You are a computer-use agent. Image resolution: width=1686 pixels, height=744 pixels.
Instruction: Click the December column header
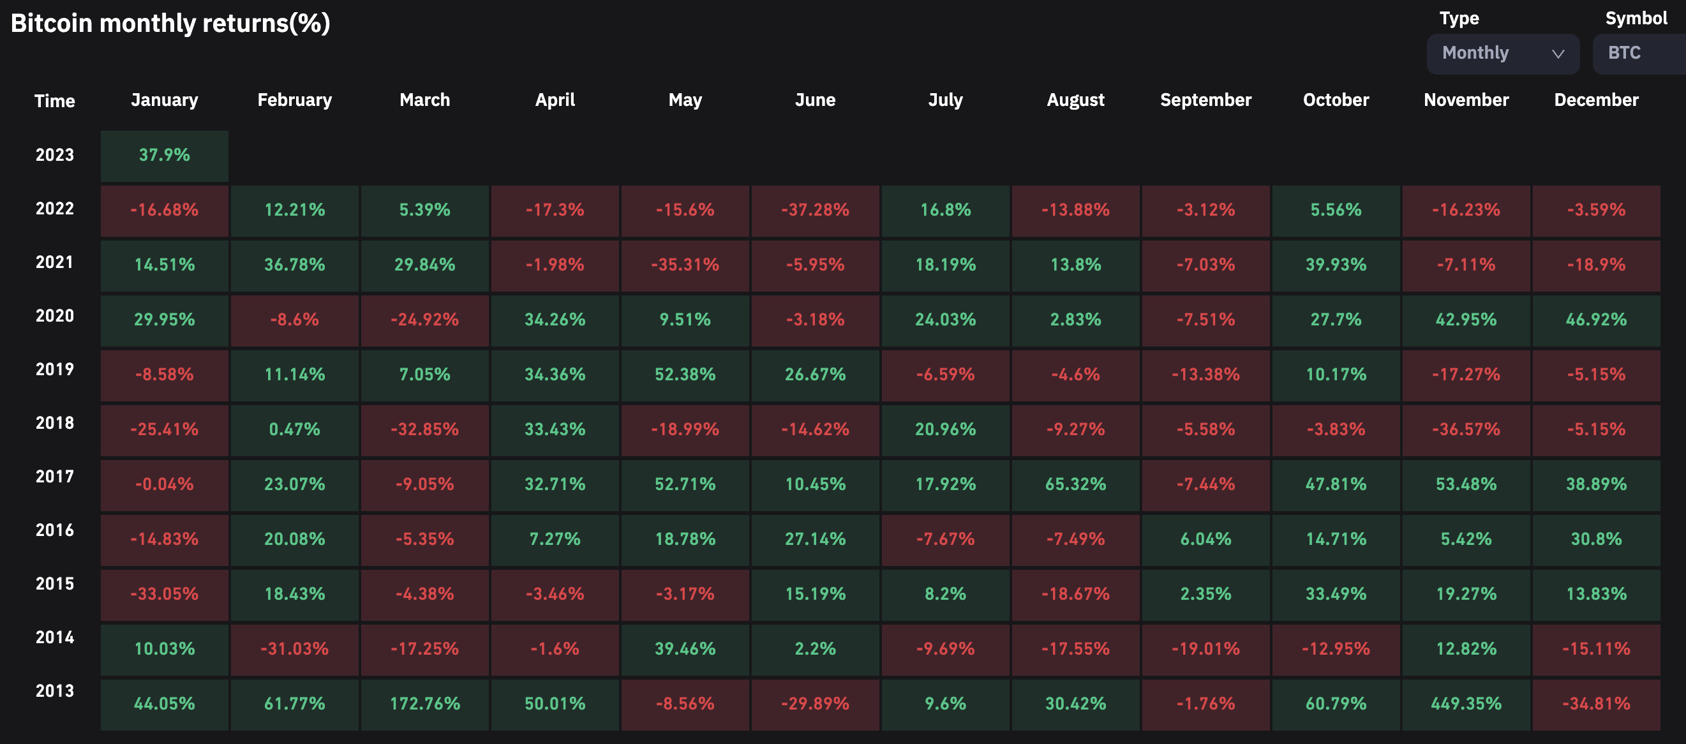[1595, 100]
